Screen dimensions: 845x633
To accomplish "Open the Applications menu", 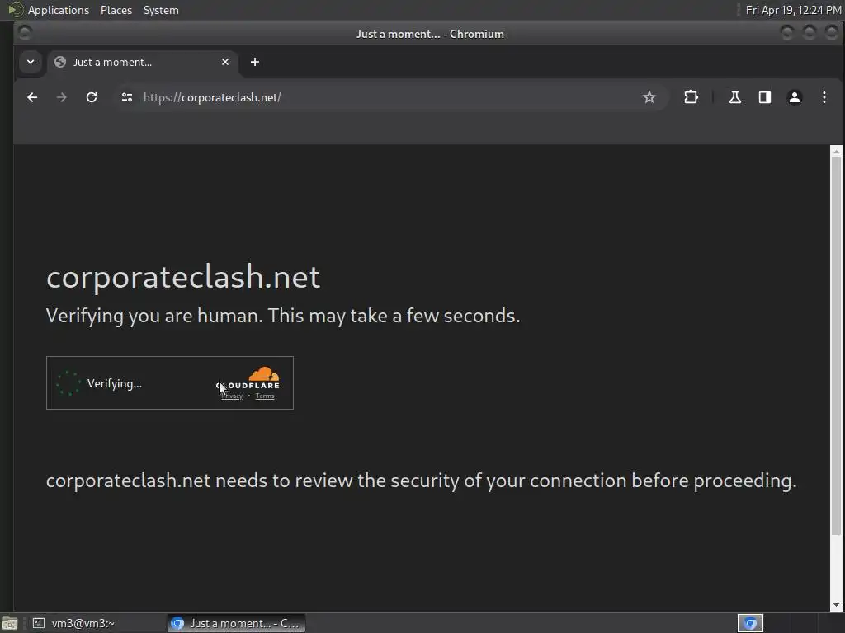I will pos(59,10).
